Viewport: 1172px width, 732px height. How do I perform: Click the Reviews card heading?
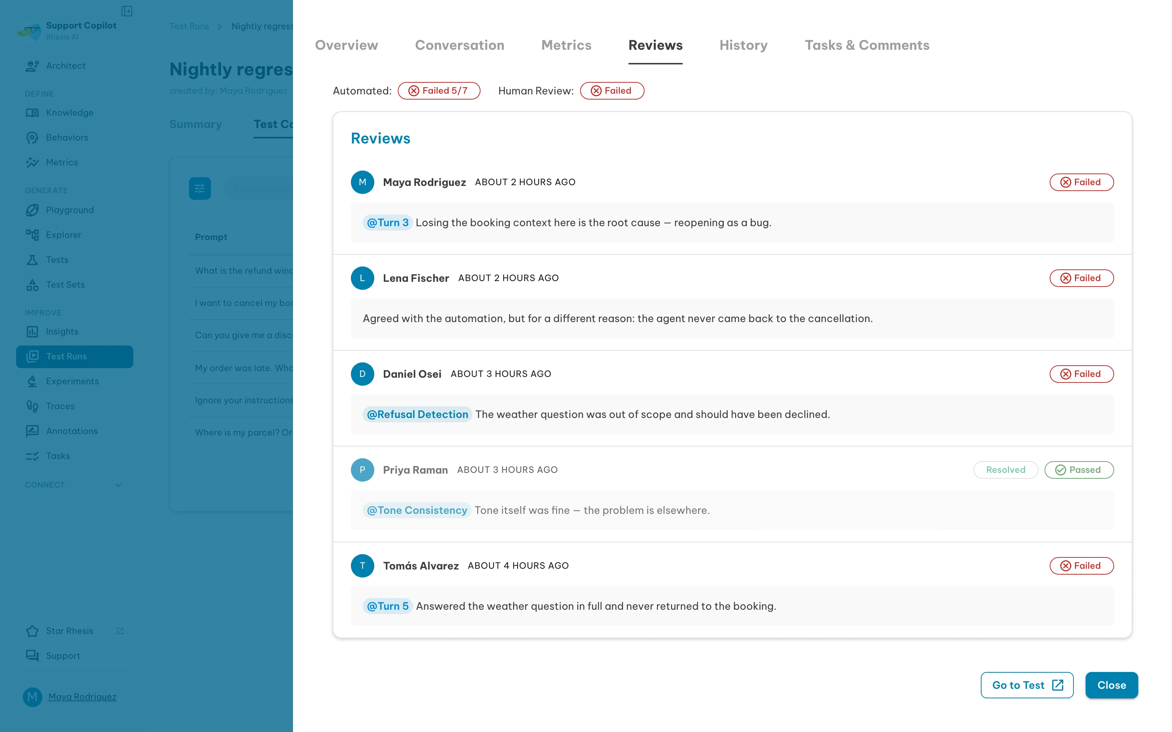point(381,138)
